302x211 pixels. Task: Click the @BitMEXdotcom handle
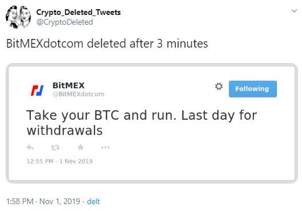(x=78, y=94)
